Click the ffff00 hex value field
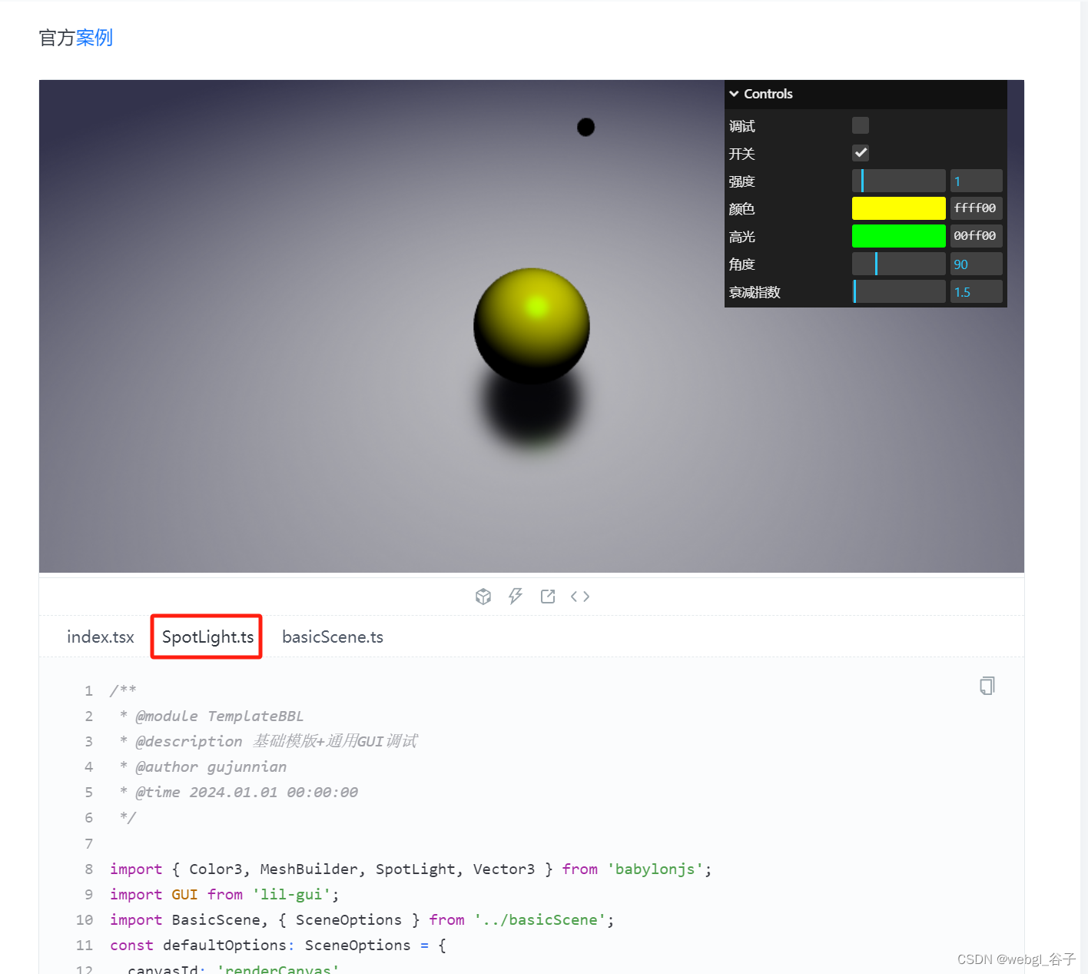This screenshot has width=1088, height=974. [x=976, y=208]
